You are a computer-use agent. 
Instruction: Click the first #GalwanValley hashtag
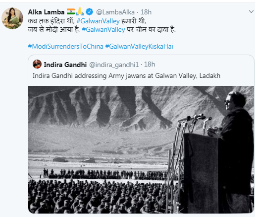98,21
